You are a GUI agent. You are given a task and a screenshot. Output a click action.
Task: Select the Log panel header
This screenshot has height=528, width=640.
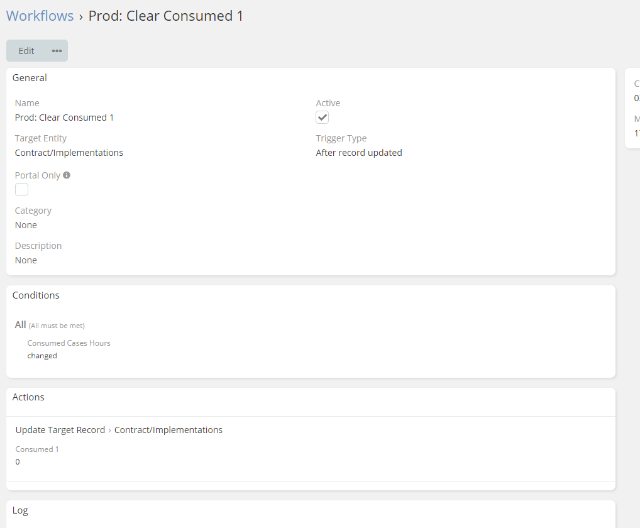(20, 510)
